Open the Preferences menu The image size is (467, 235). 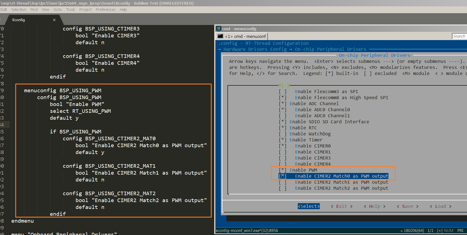(105, 10)
